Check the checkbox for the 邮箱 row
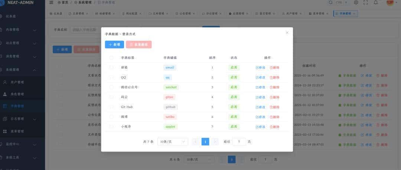Screen dimensions: 401x170 (x=111, y=67)
